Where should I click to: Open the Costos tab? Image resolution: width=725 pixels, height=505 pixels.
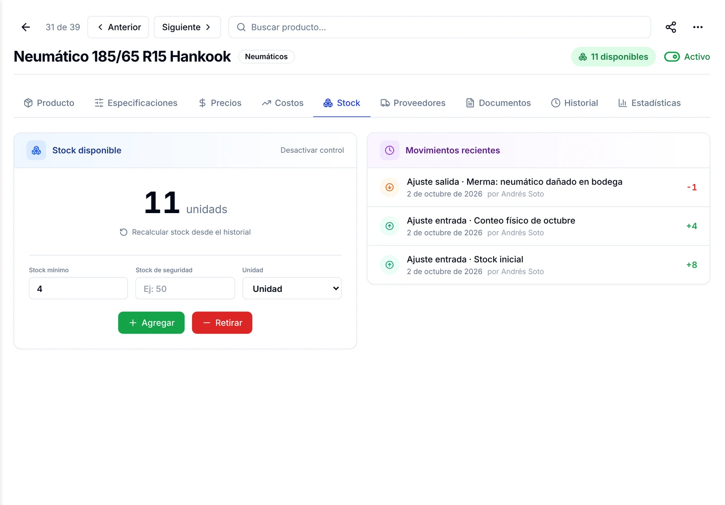tap(282, 103)
